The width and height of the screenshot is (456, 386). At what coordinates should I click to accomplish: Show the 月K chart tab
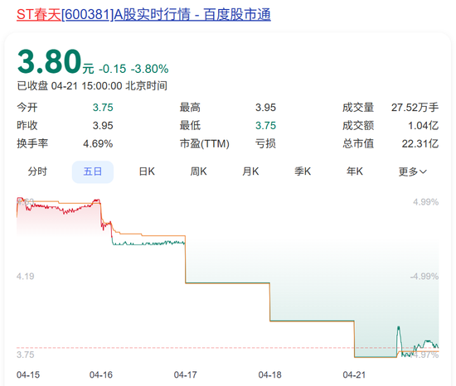[250, 171]
